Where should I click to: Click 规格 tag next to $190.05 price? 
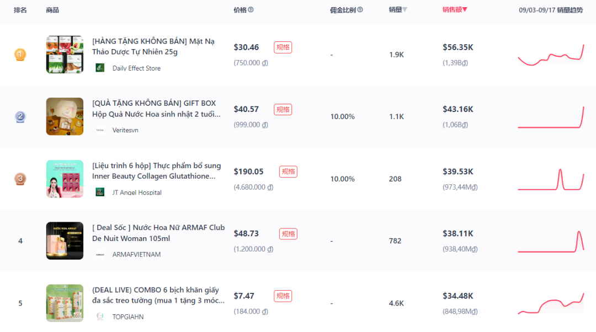288,172
